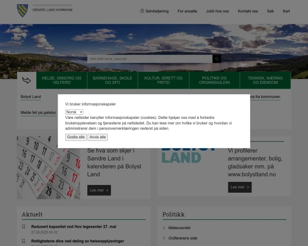Open Selvbetjening in the top navigation

(157, 11)
